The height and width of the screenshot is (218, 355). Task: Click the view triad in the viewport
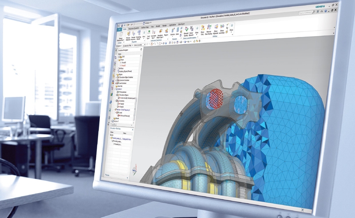coord(134,170)
